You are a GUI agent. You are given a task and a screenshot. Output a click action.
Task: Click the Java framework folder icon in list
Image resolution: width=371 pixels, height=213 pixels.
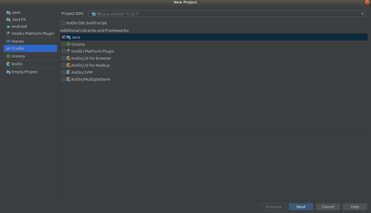click(68, 37)
